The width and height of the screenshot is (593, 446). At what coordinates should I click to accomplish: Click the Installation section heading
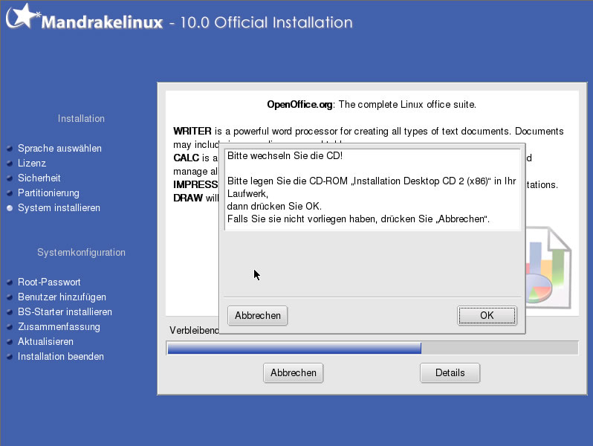[x=81, y=118]
